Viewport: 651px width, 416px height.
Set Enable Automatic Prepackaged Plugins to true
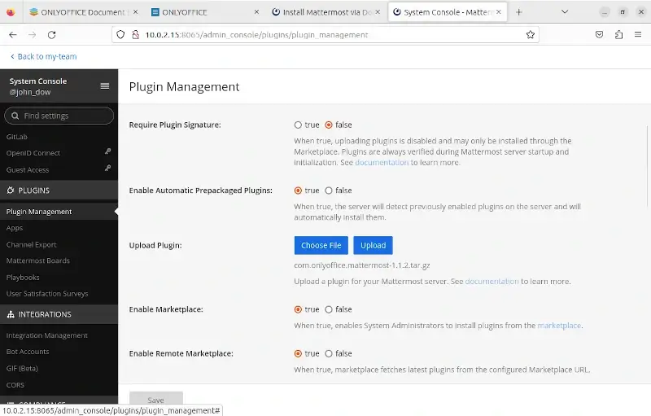[298, 190]
